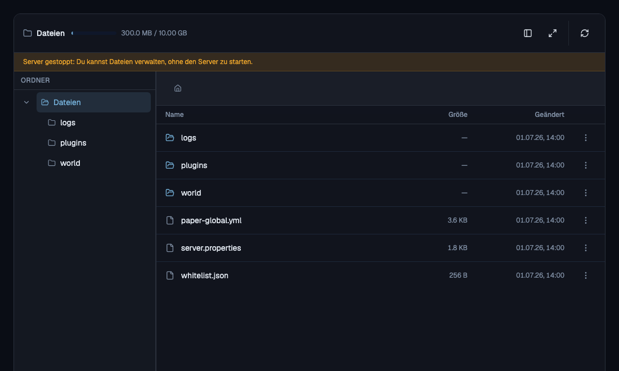The width and height of the screenshot is (619, 371).
Task: Open more options for server.properties
Action: (585, 248)
